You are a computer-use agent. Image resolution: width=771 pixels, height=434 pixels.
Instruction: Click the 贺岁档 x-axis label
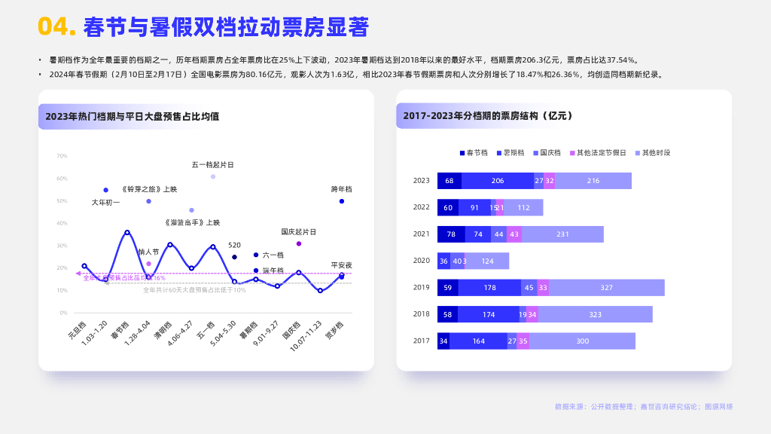tap(334, 330)
